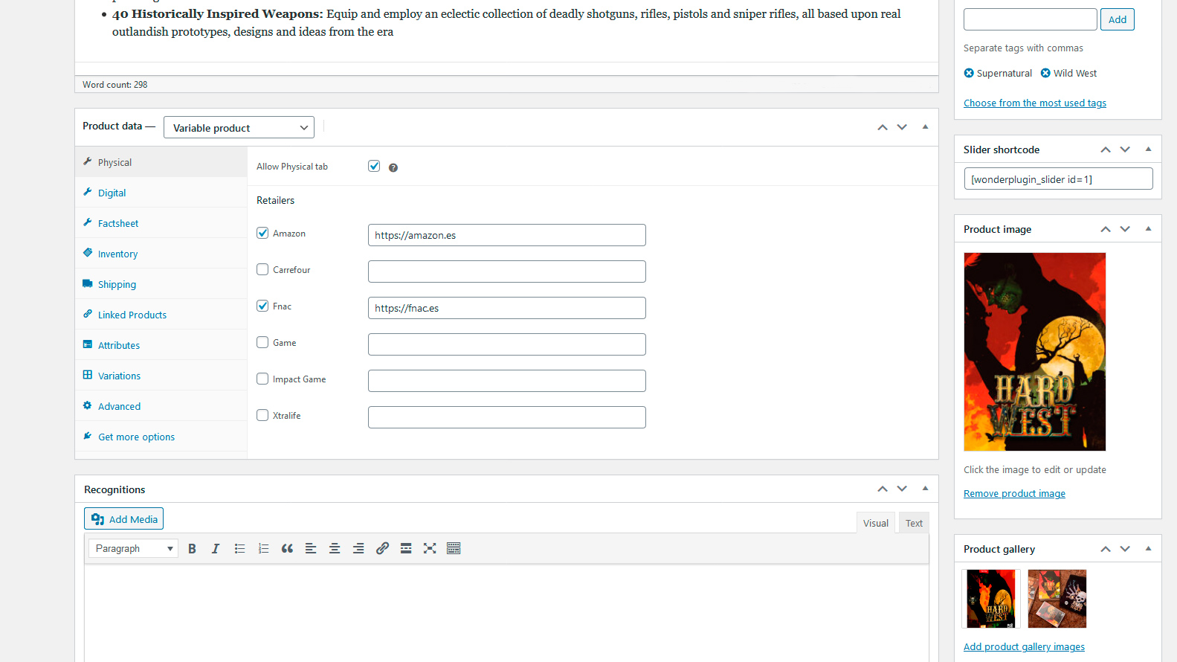Insert Read More tag
Screen dimensions: 1177x662
pos(406,548)
